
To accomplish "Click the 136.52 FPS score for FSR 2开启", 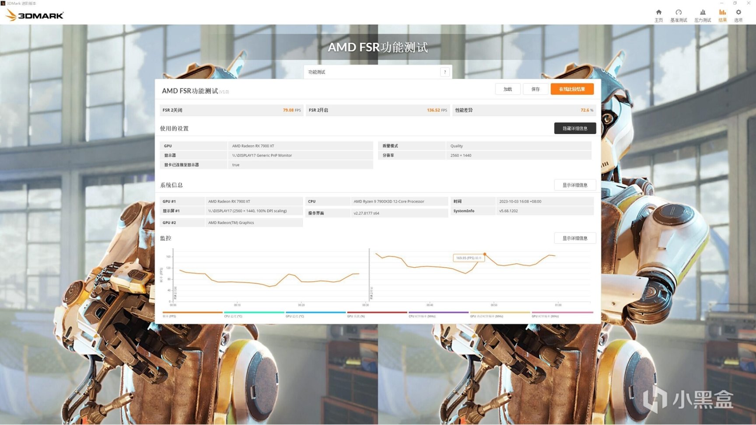I will pos(437,110).
